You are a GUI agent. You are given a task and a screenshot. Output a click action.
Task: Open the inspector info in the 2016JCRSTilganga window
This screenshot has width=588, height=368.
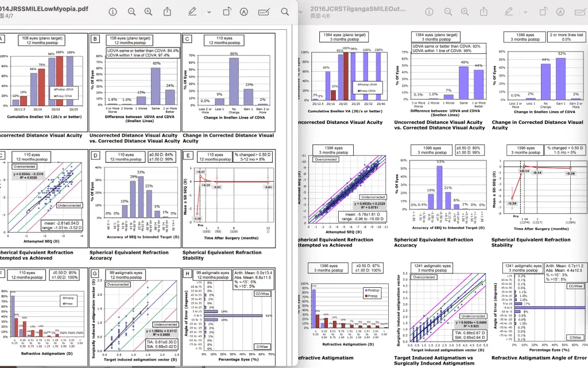[x=429, y=12]
